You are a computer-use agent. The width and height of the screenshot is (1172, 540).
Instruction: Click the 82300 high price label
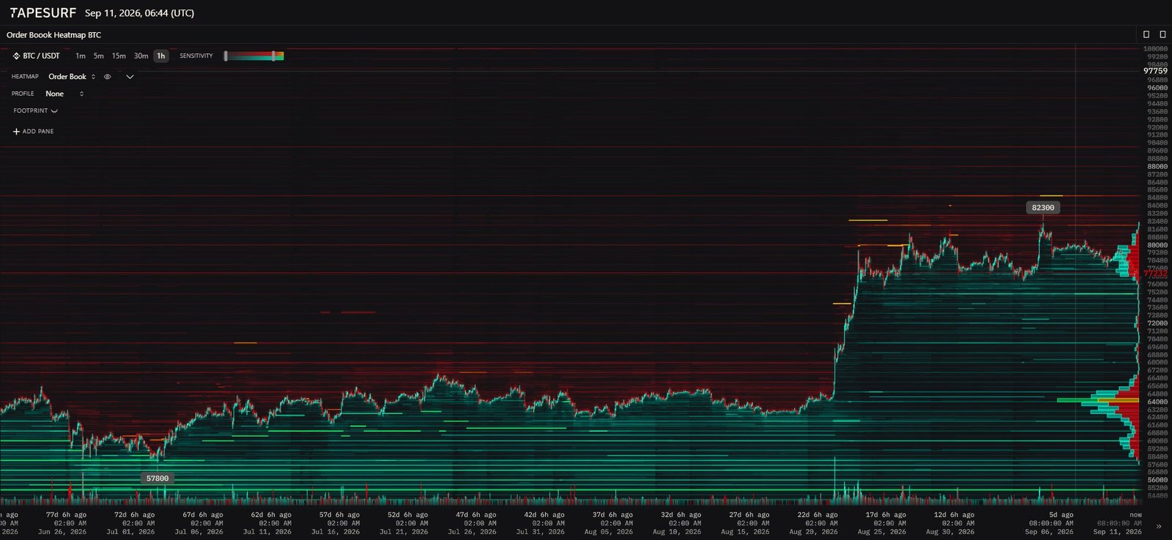click(1043, 208)
